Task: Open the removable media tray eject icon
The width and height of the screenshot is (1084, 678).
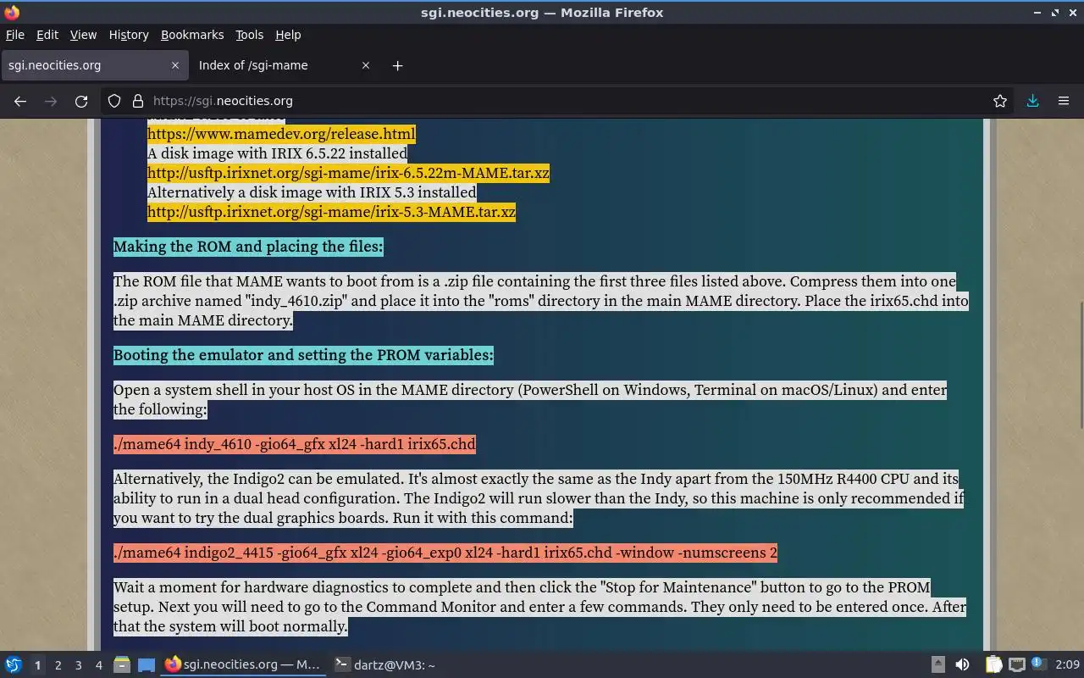Action: 938,665
